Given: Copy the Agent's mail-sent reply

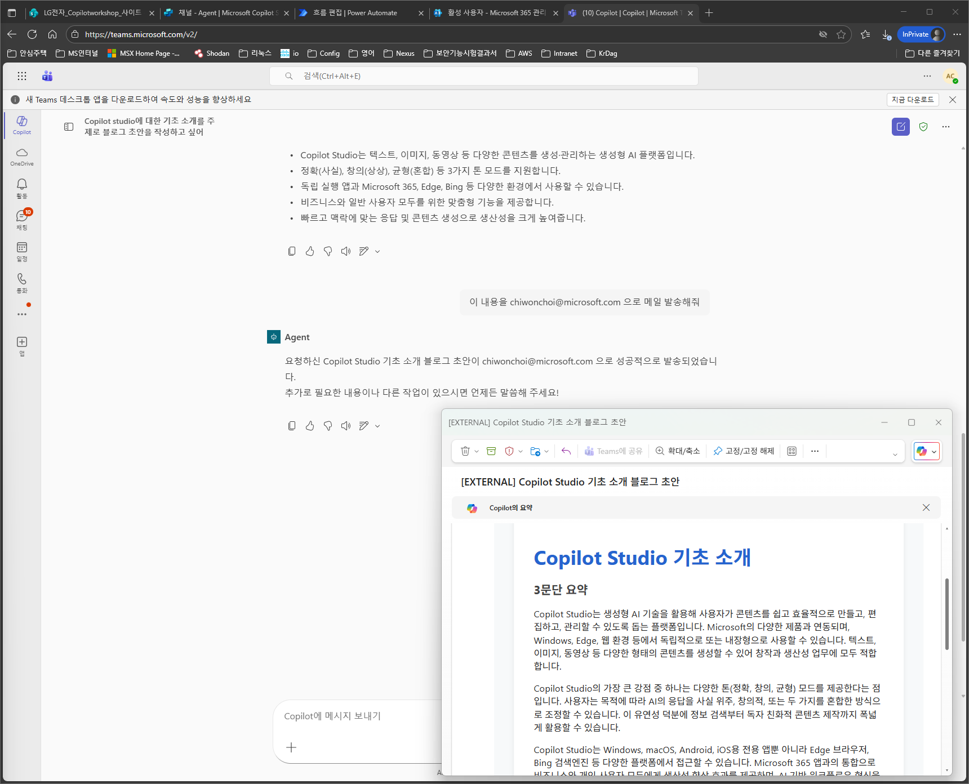Looking at the screenshot, I should click(x=292, y=426).
